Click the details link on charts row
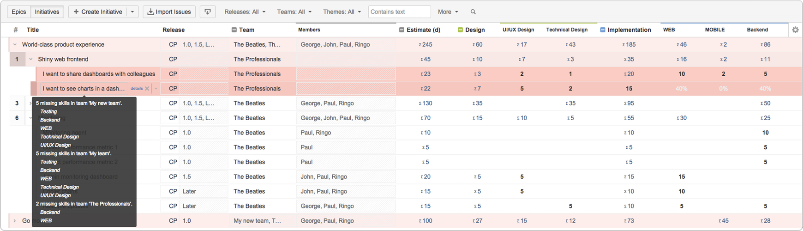 (x=136, y=88)
